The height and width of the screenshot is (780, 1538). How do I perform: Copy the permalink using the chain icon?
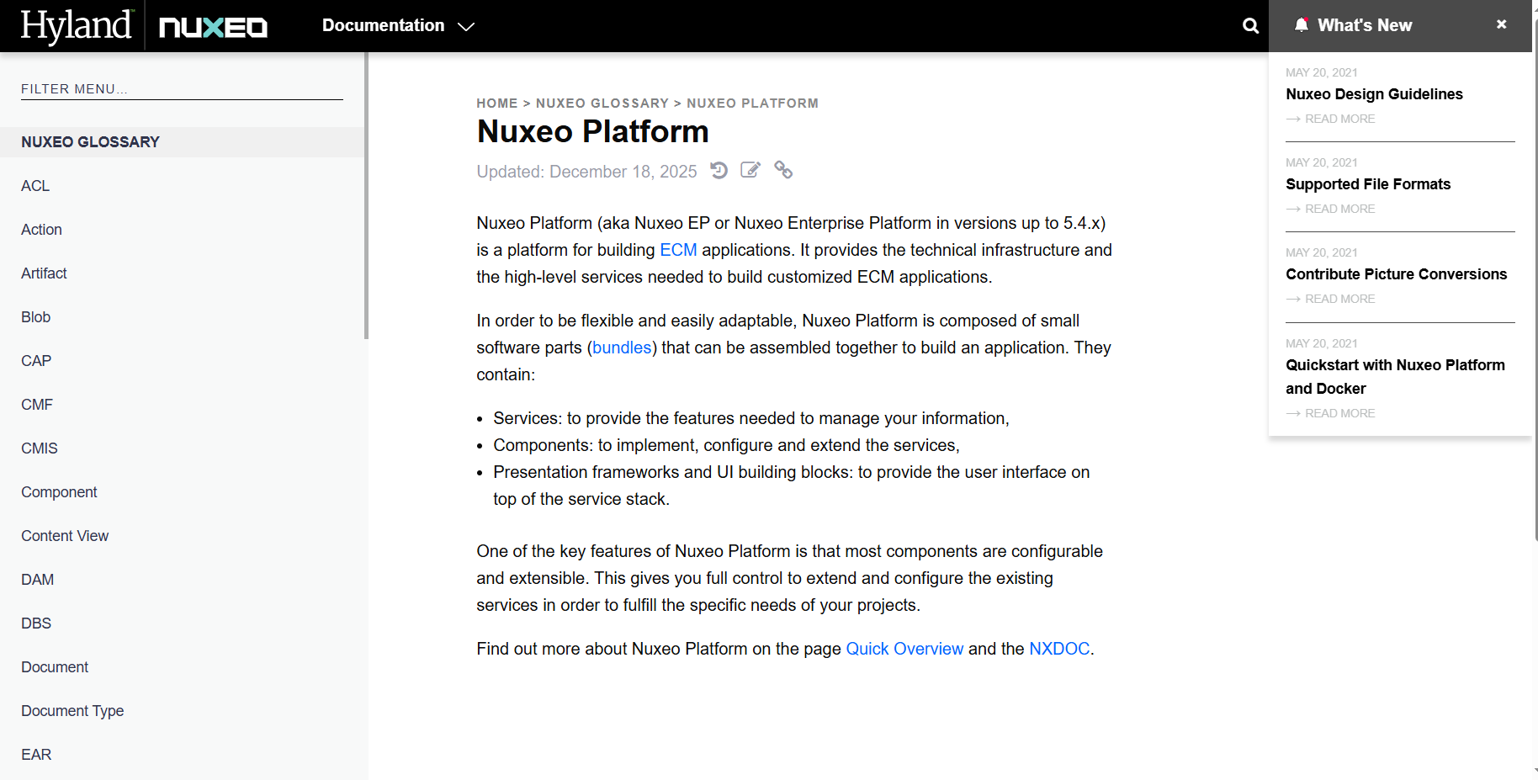click(783, 170)
